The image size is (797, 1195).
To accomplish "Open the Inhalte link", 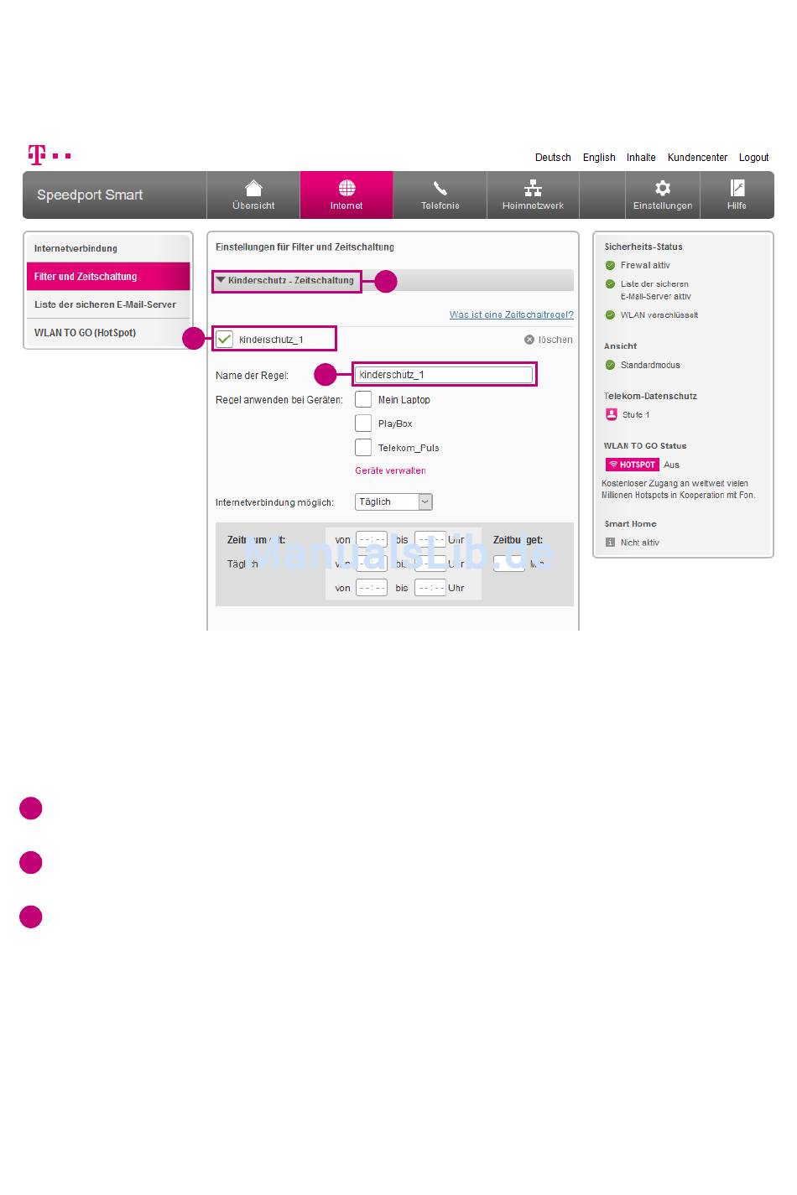I will (641, 158).
